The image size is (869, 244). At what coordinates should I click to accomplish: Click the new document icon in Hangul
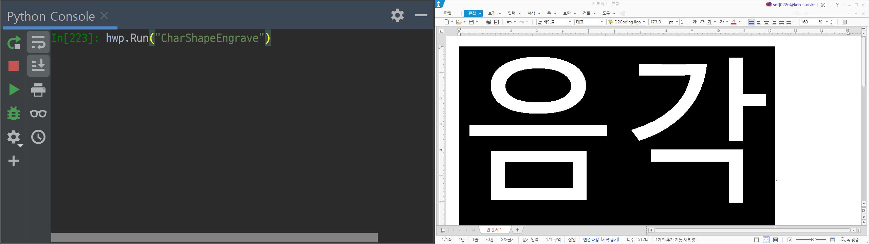(447, 22)
